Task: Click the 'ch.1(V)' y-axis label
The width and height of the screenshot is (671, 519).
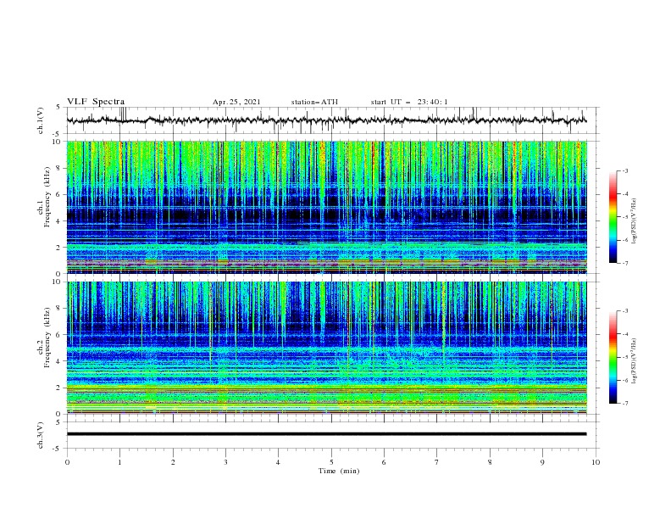Action: pyautogui.click(x=41, y=120)
